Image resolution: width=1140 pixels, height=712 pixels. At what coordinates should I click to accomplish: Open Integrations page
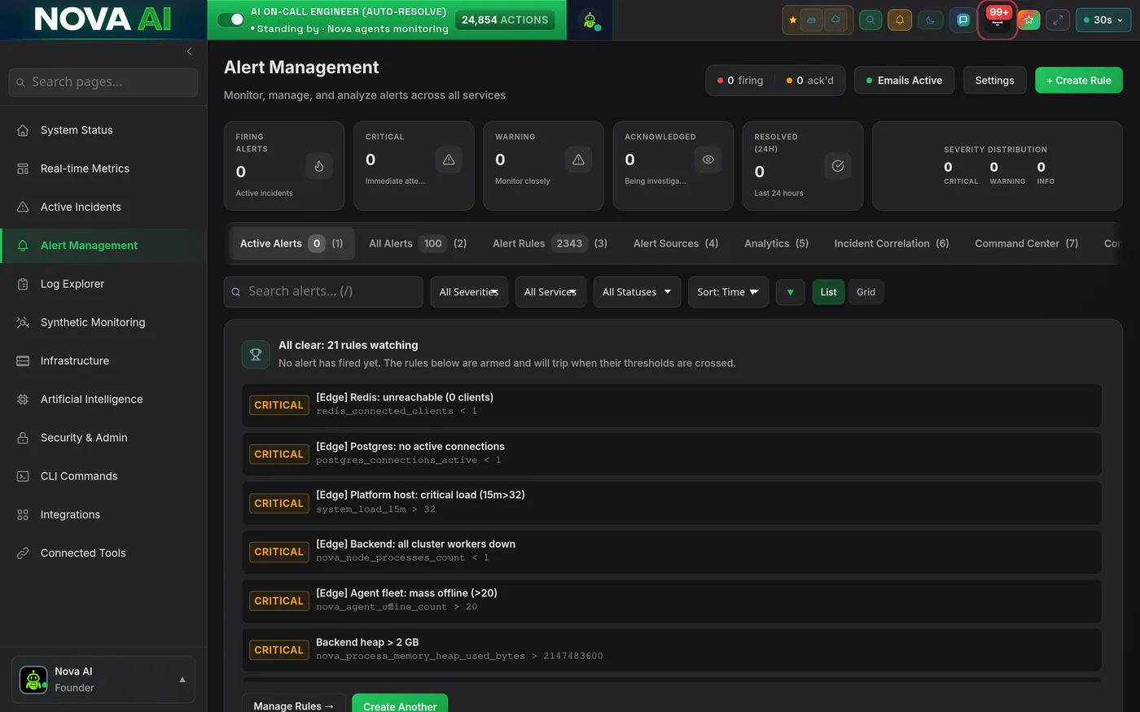tap(103, 514)
